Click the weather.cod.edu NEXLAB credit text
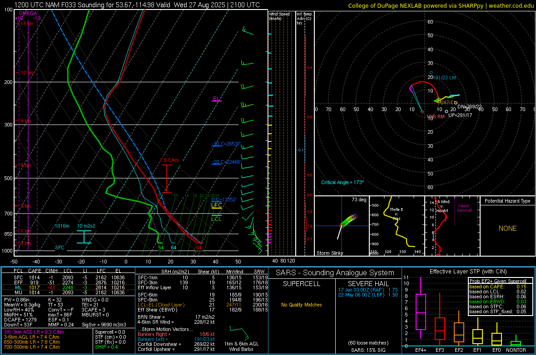The height and width of the screenshot is (355, 536). (440, 5)
